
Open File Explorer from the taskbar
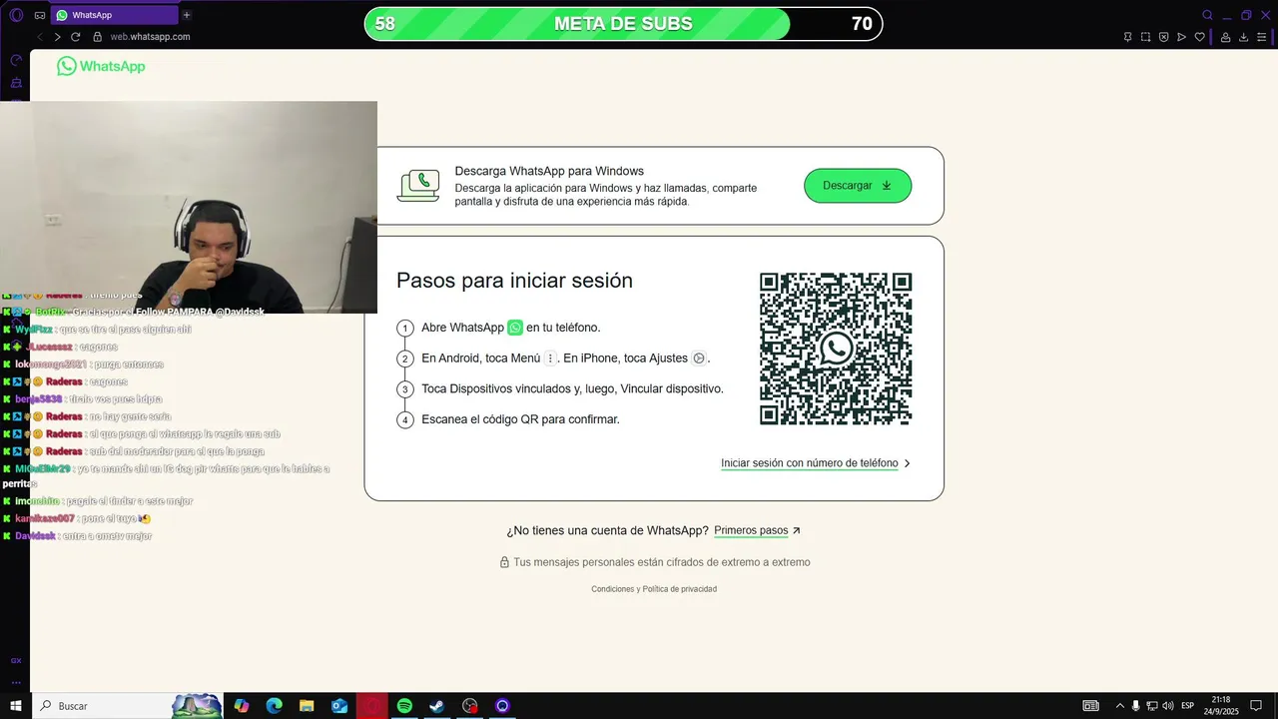307,706
